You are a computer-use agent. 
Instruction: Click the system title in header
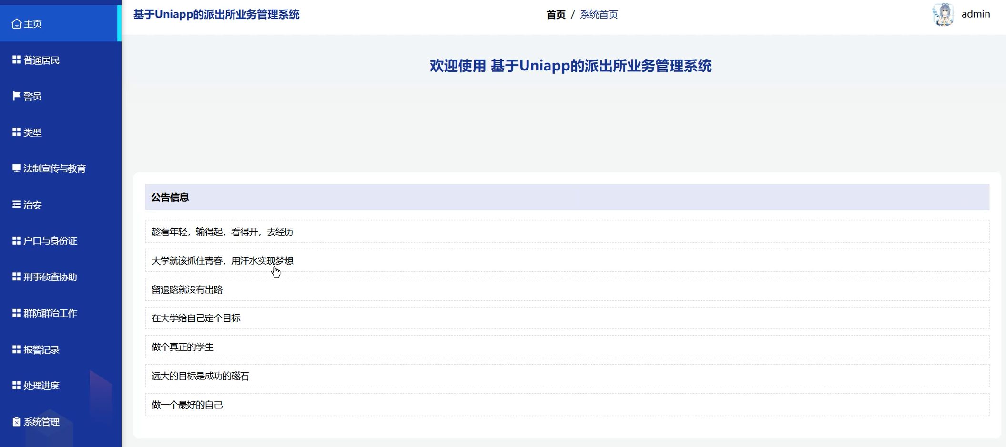[216, 15]
